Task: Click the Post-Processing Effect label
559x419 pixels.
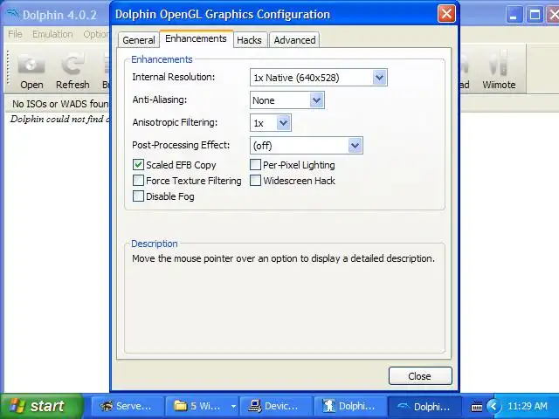Action: pos(181,145)
